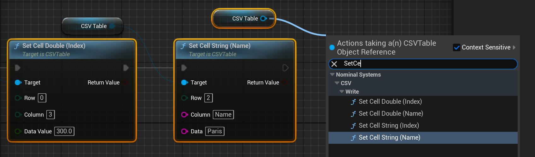Collapse the CSV subcategory

point(337,83)
